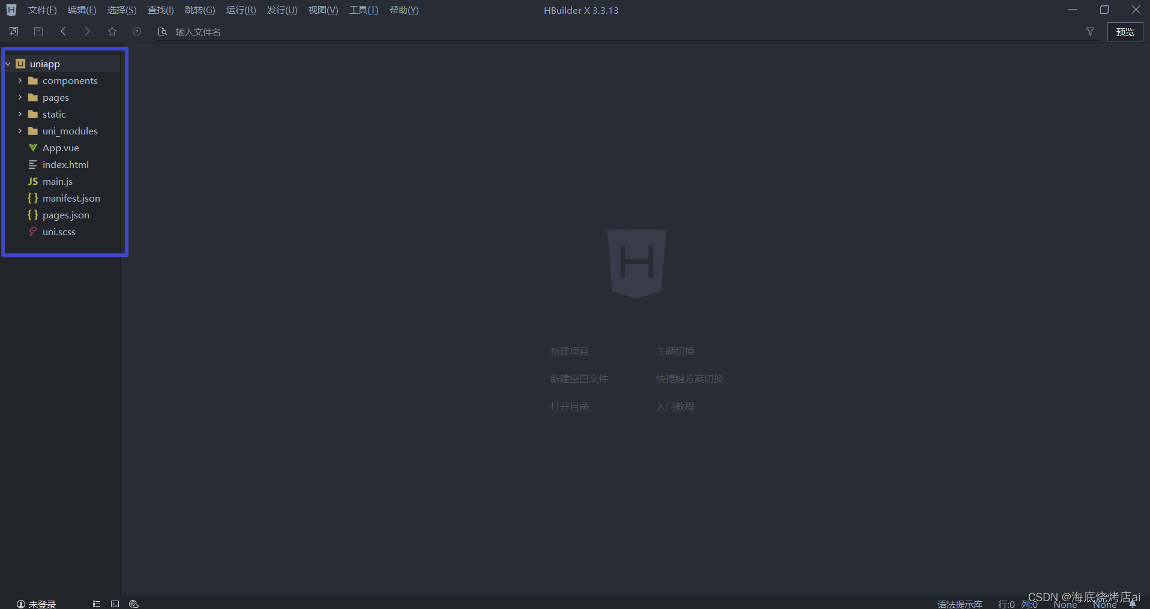Click the HBuilder X logo icon
The width and height of the screenshot is (1150, 609).
click(11, 10)
